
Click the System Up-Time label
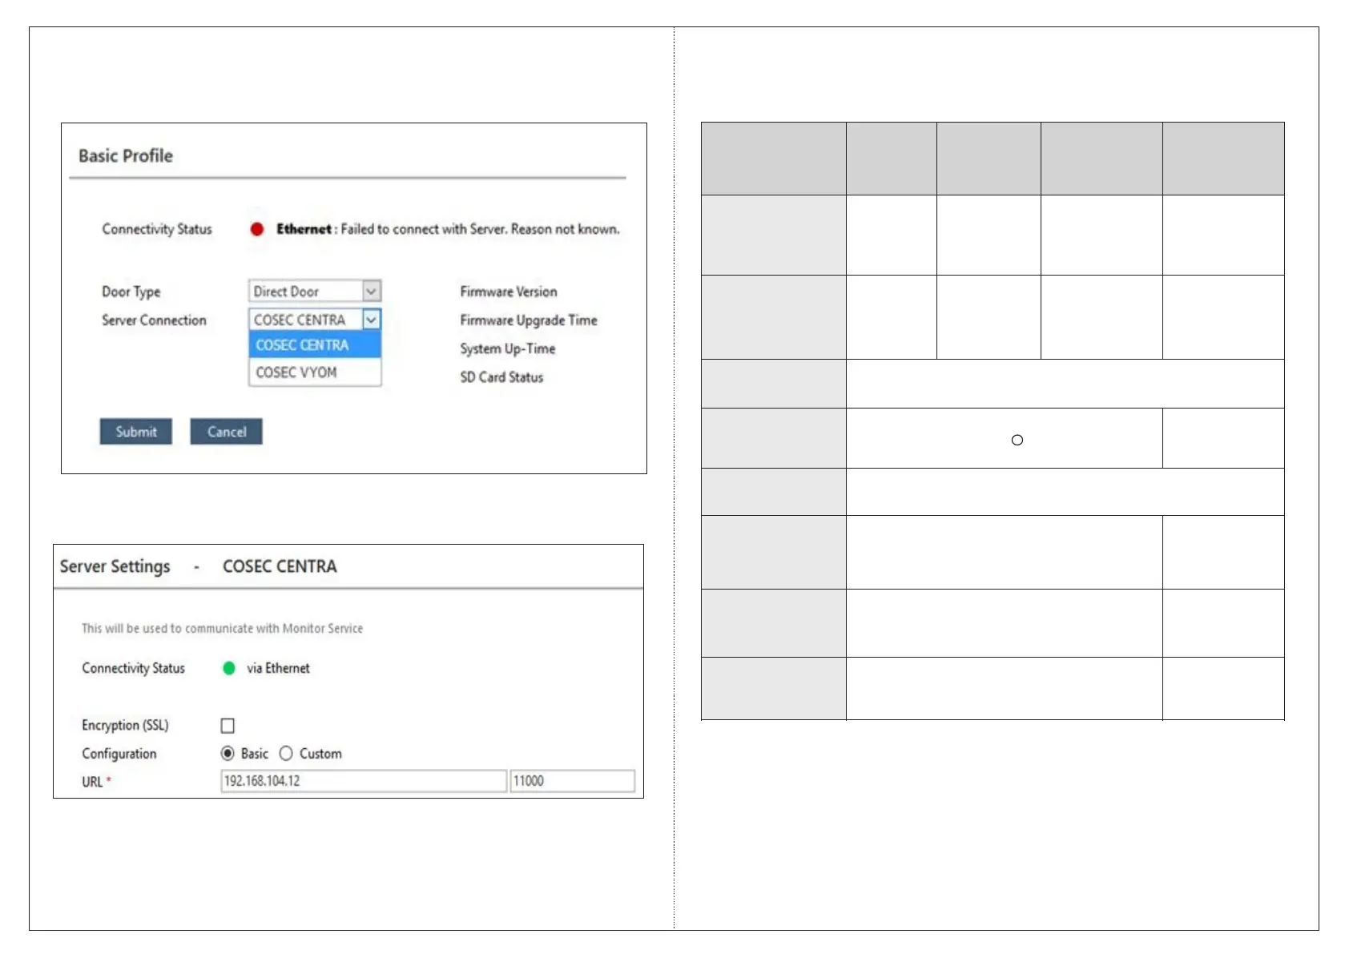(508, 348)
